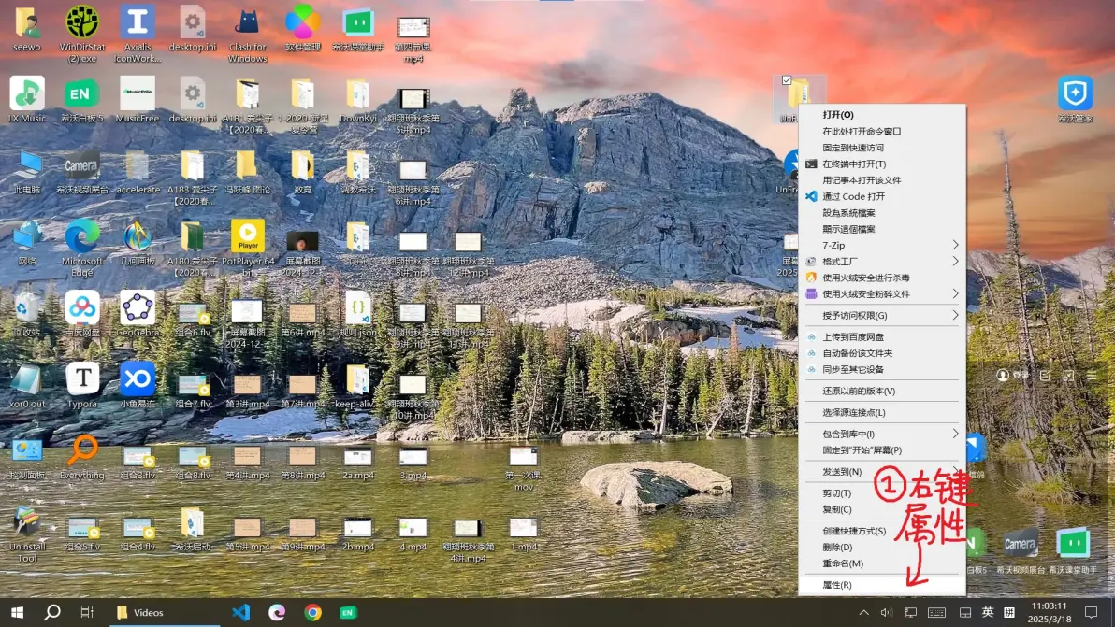Launch GeoGebra from the desktop

pos(138,307)
